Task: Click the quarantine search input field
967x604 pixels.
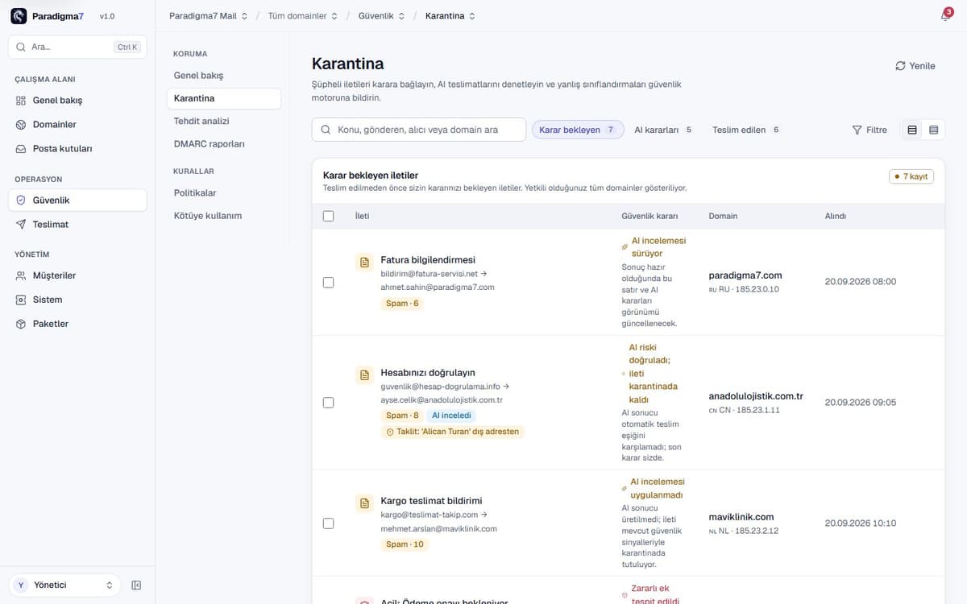Action: 419,130
